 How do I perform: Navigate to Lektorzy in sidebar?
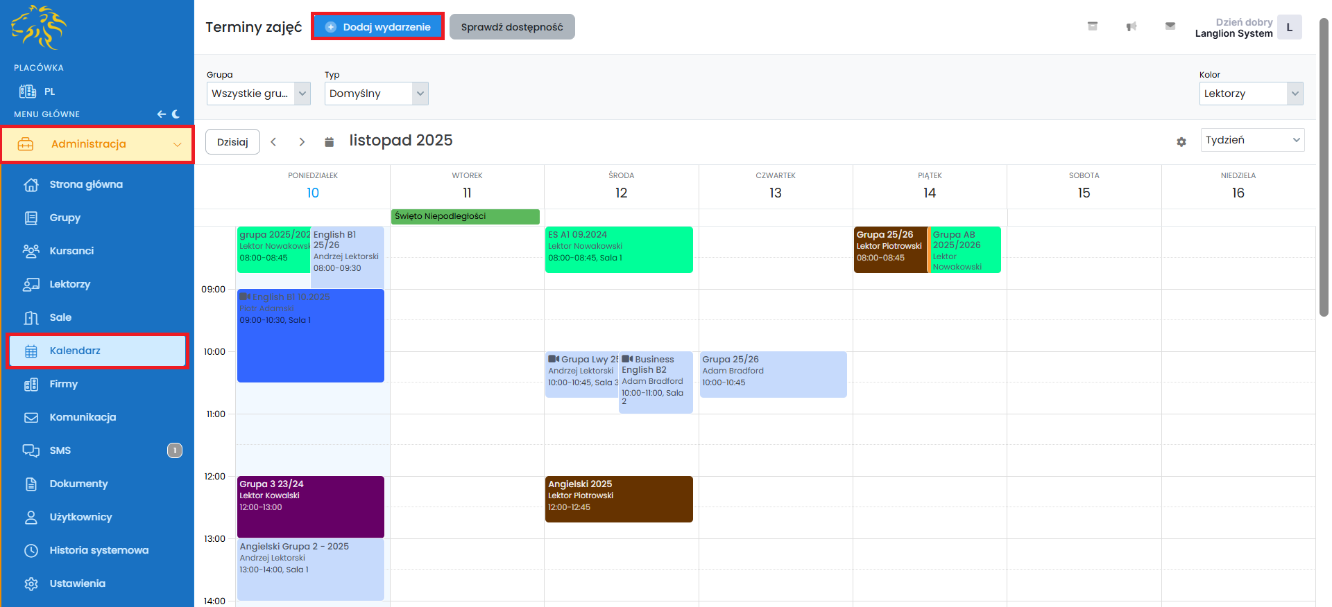(69, 284)
